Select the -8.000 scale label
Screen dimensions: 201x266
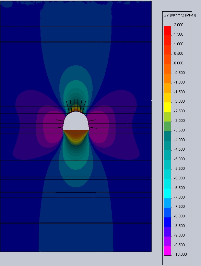point(179,216)
